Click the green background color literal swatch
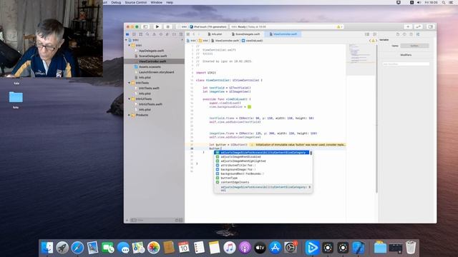 [249, 107]
